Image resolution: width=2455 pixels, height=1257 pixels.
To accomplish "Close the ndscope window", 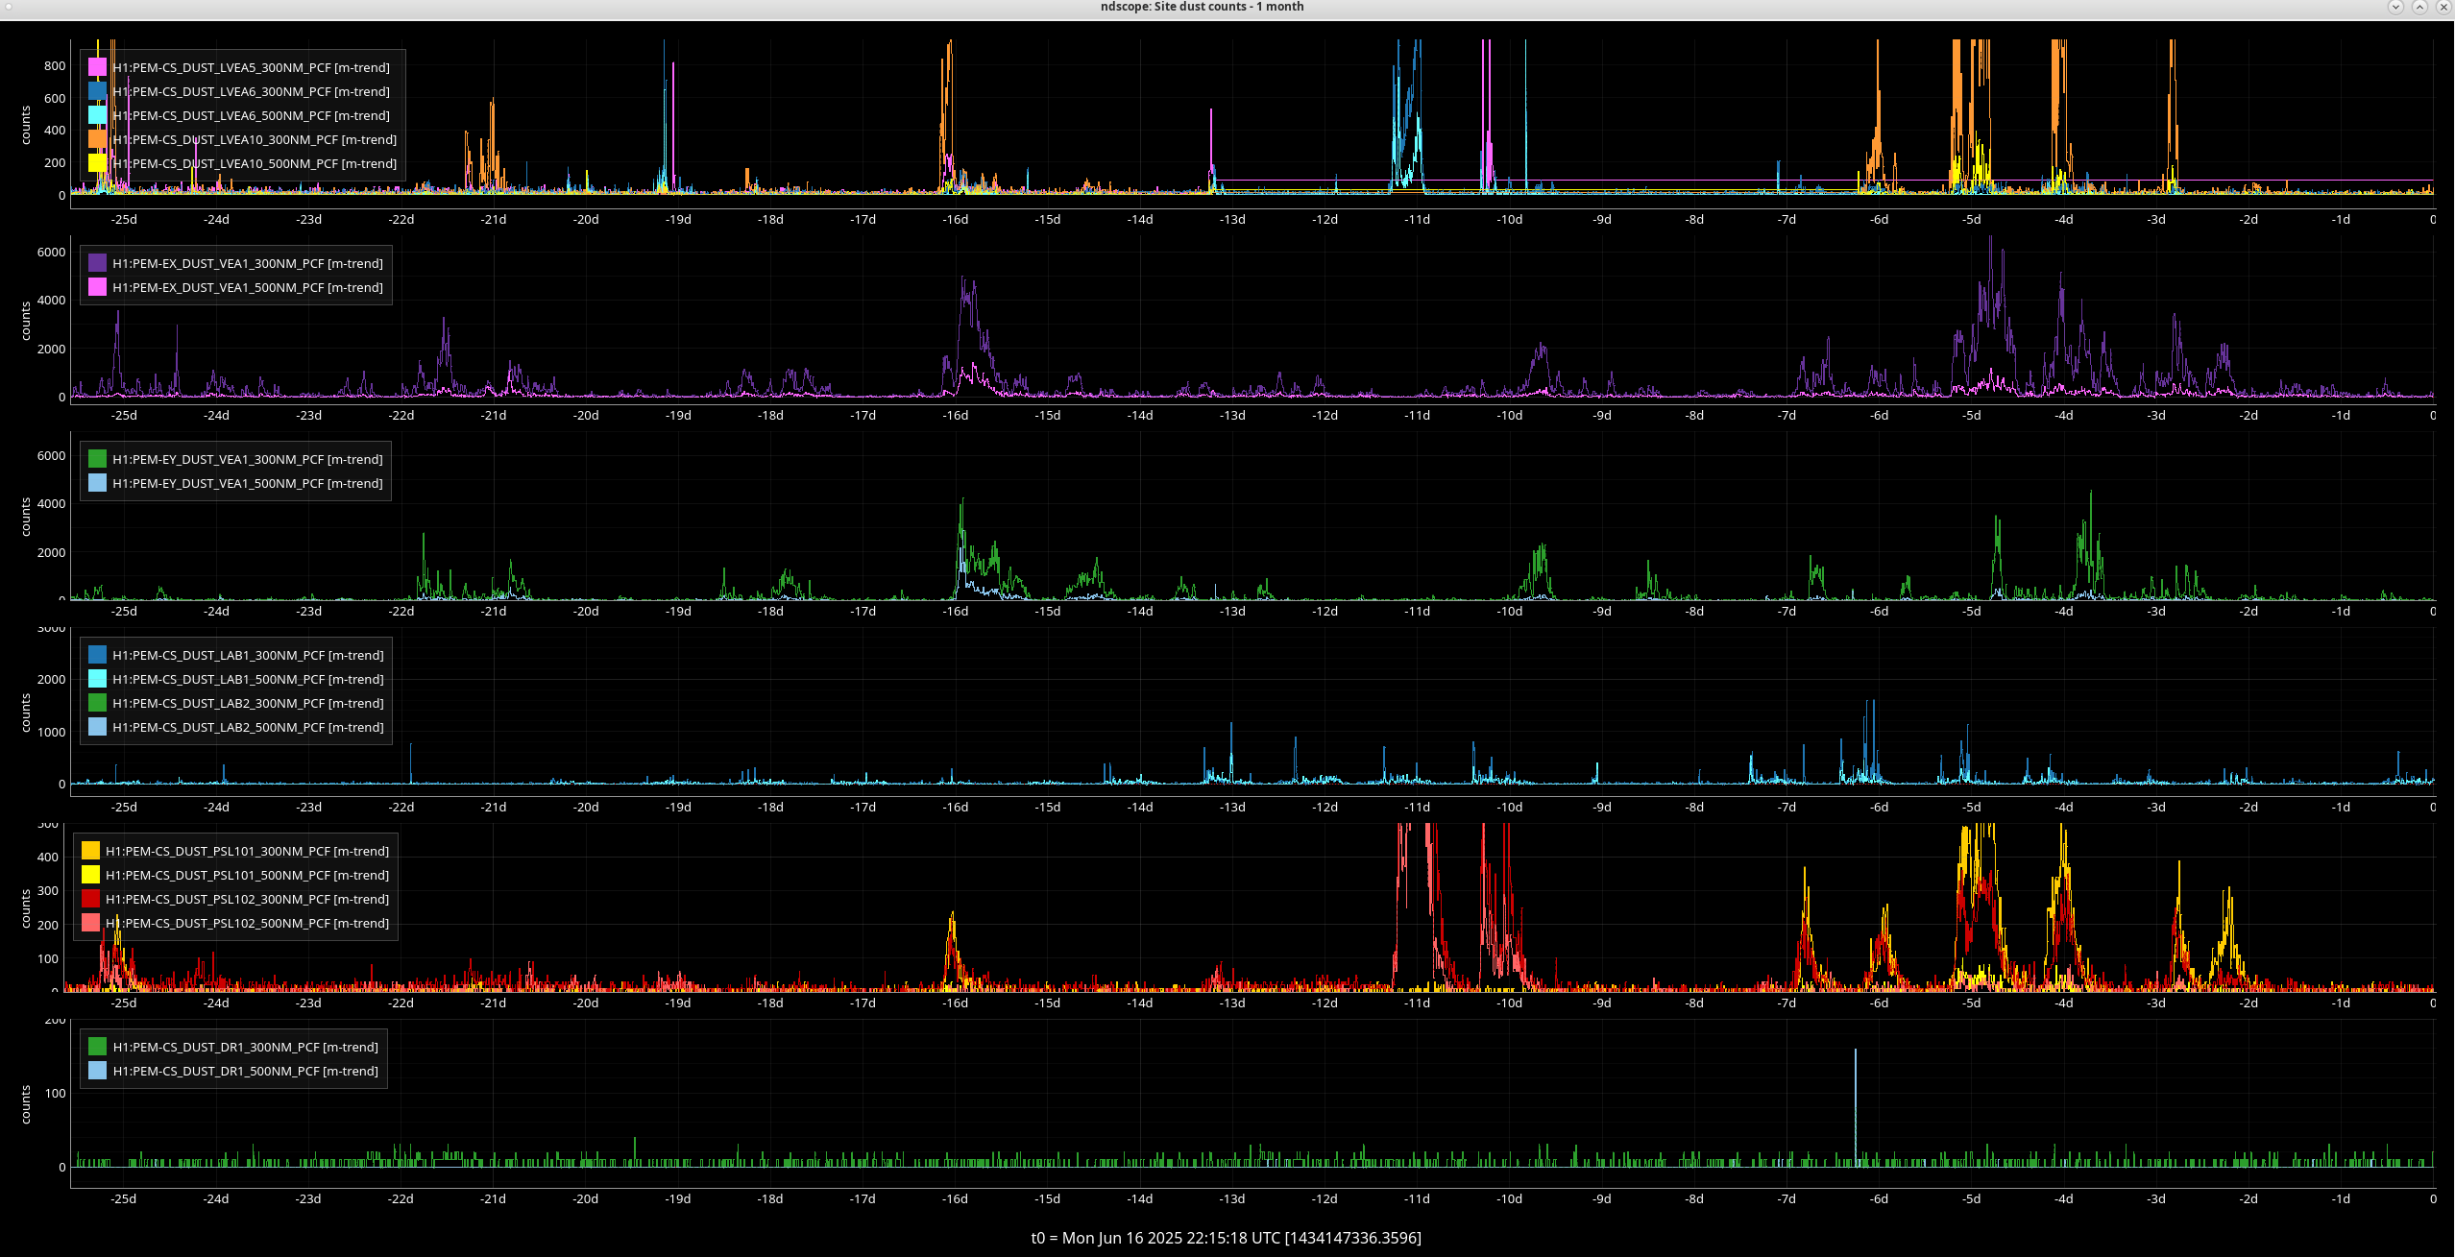I will coord(2443,7).
